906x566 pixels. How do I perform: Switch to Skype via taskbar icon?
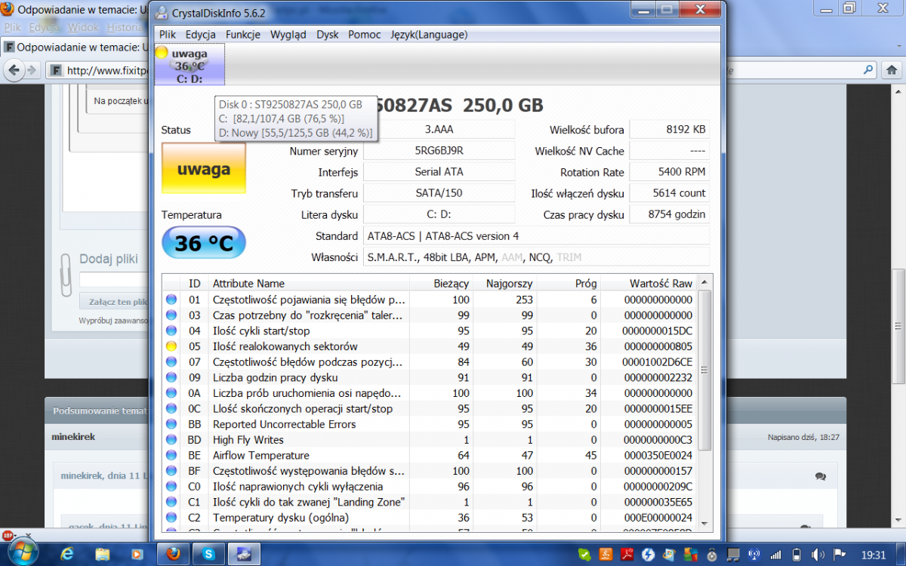pyautogui.click(x=208, y=555)
